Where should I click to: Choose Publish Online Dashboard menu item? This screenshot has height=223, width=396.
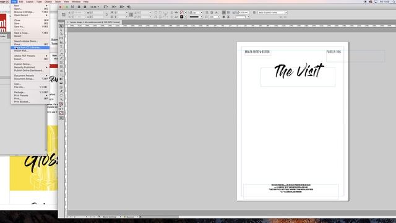point(31,71)
